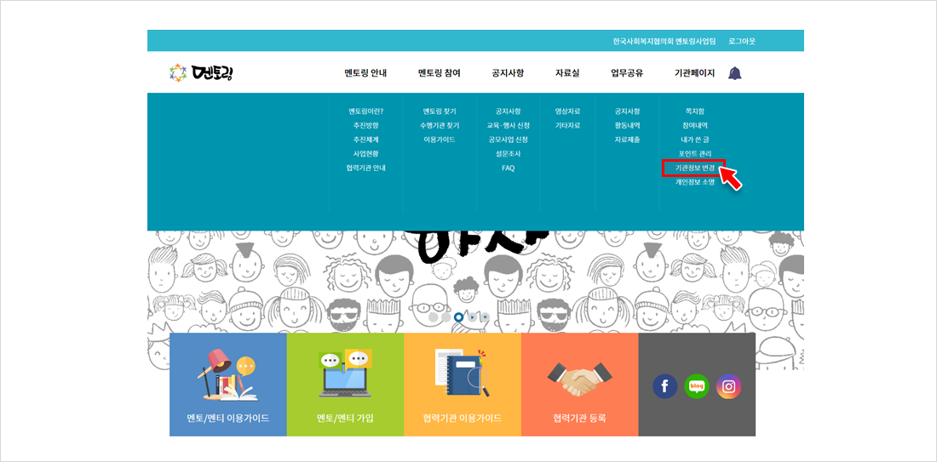
Task: Open the green Naver blog icon
Action: 697,386
